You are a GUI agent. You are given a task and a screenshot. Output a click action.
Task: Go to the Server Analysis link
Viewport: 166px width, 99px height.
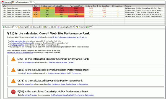click(28, 84)
